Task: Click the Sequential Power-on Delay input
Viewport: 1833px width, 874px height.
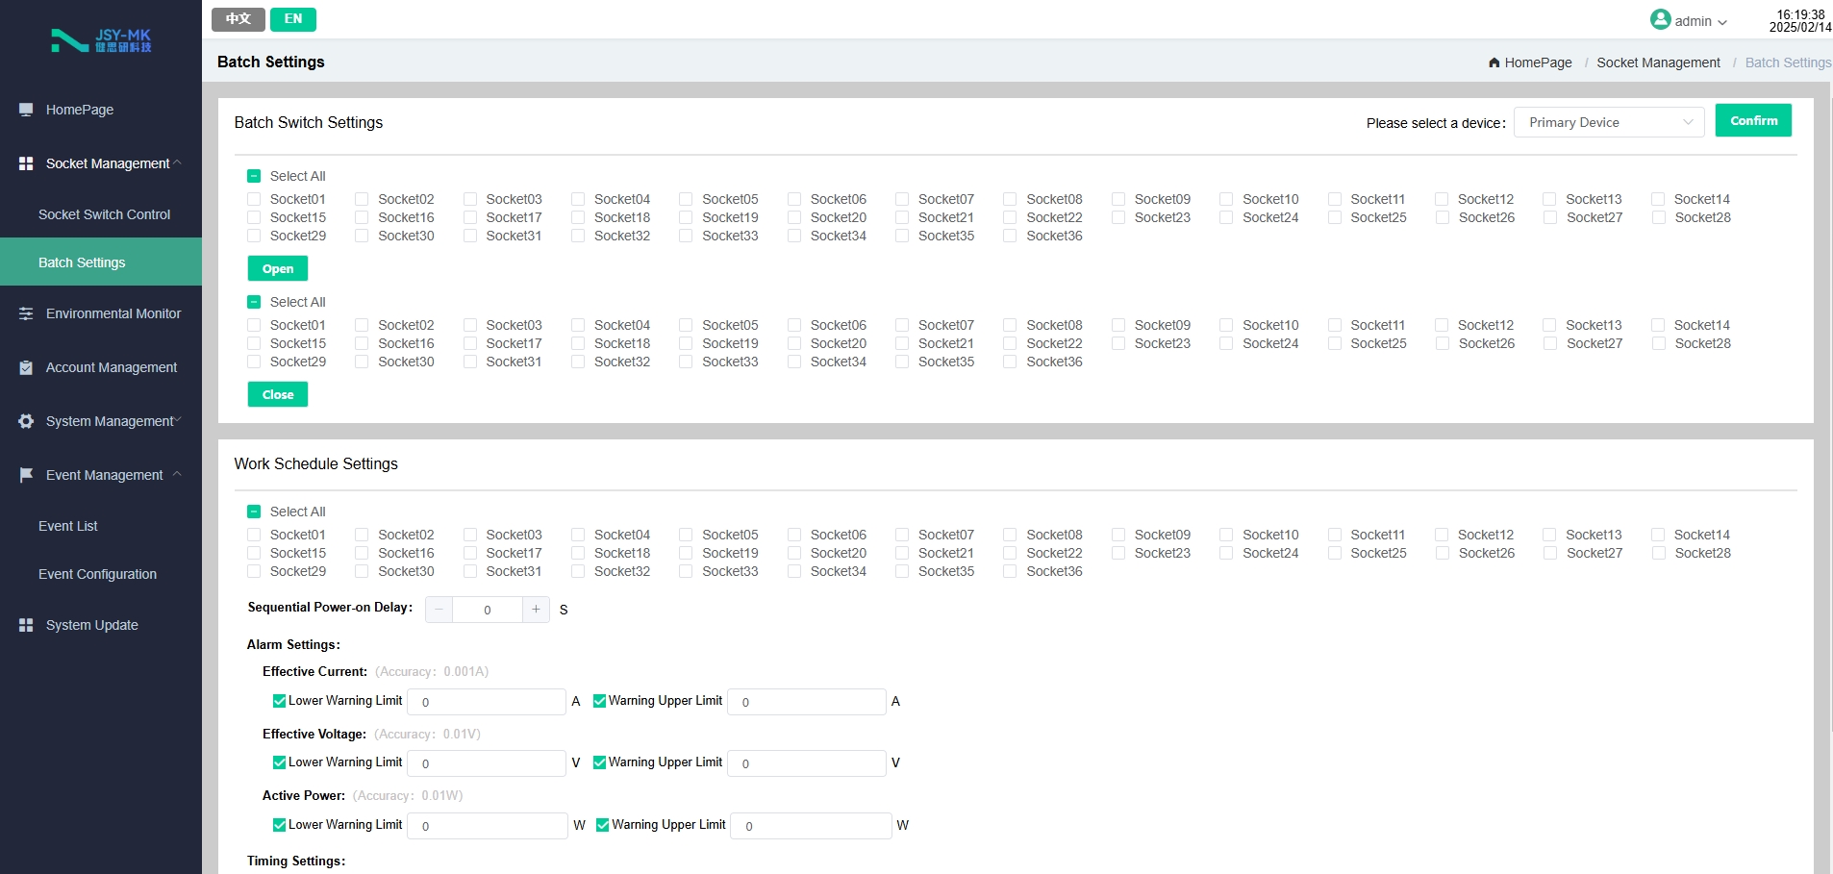Action: pos(488,610)
